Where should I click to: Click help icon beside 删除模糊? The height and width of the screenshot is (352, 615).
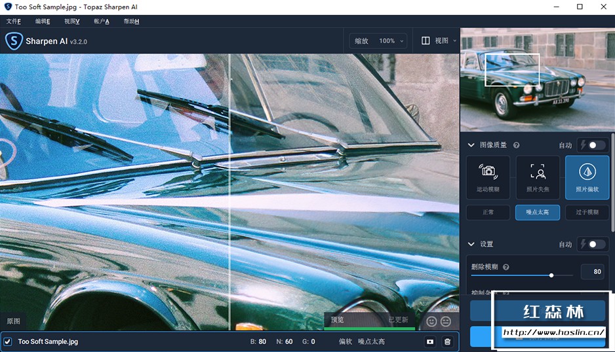(x=506, y=267)
